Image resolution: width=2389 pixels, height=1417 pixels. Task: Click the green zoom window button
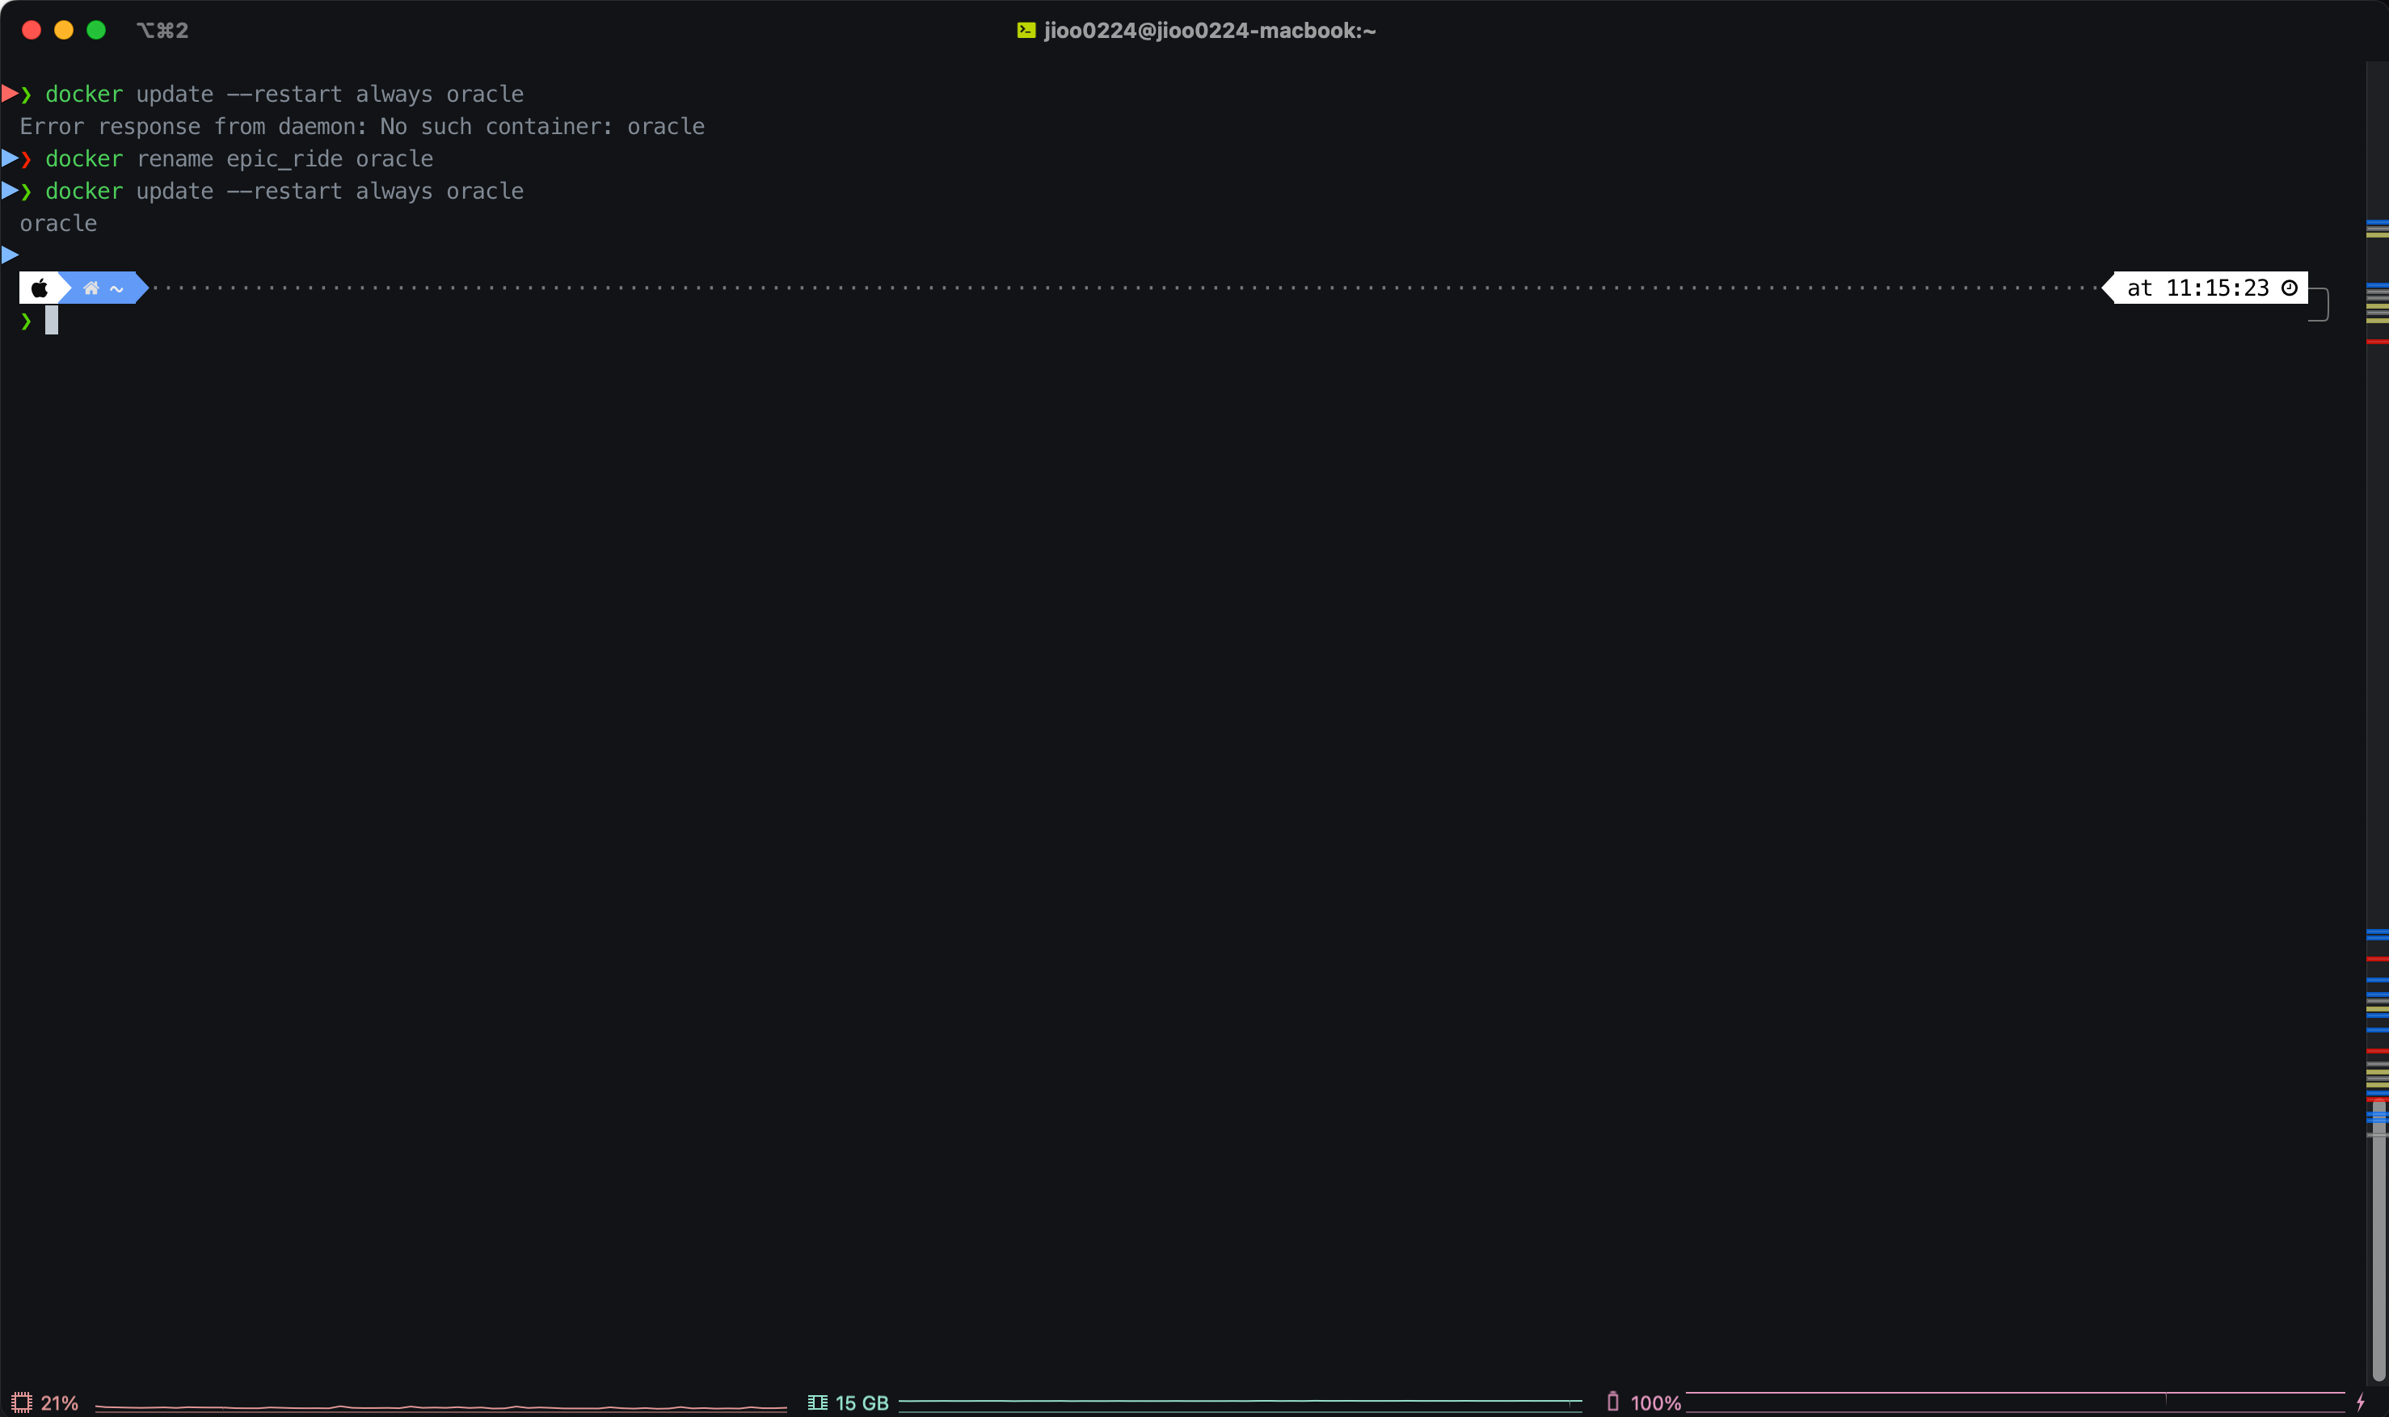coord(95,31)
